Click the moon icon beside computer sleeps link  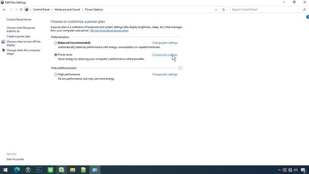[x=3, y=50]
